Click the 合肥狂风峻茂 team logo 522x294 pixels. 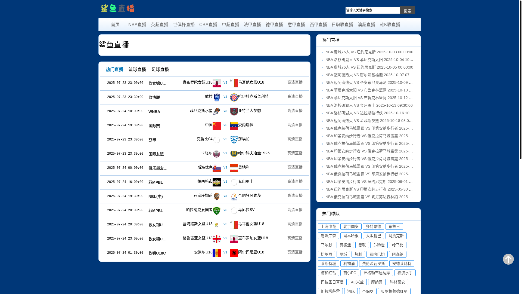234,197
